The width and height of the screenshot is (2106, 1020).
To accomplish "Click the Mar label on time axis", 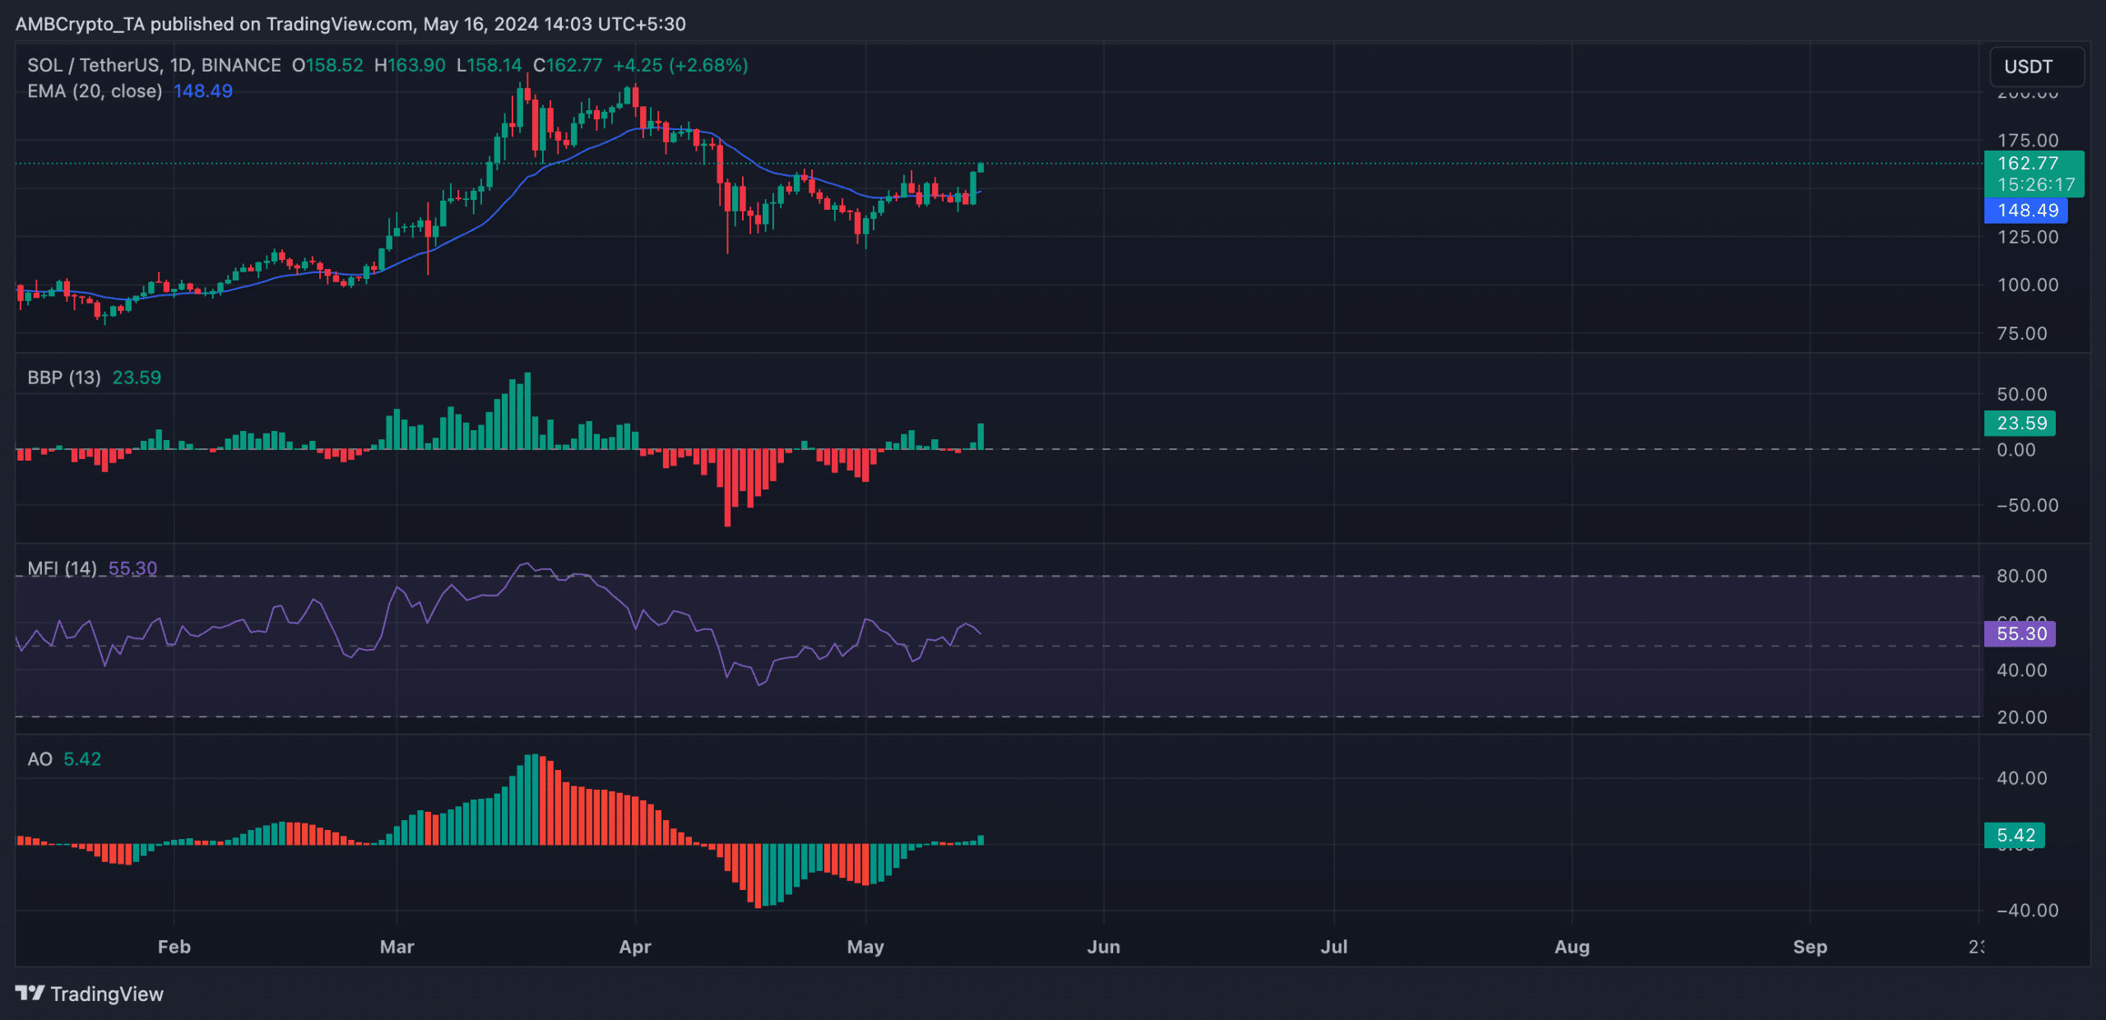I will coord(397,947).
